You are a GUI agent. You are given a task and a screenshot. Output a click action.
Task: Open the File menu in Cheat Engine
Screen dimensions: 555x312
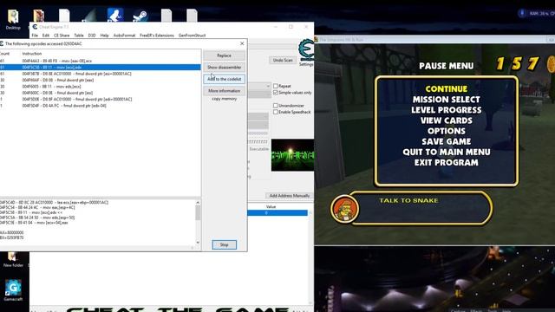tap(35, 36)
